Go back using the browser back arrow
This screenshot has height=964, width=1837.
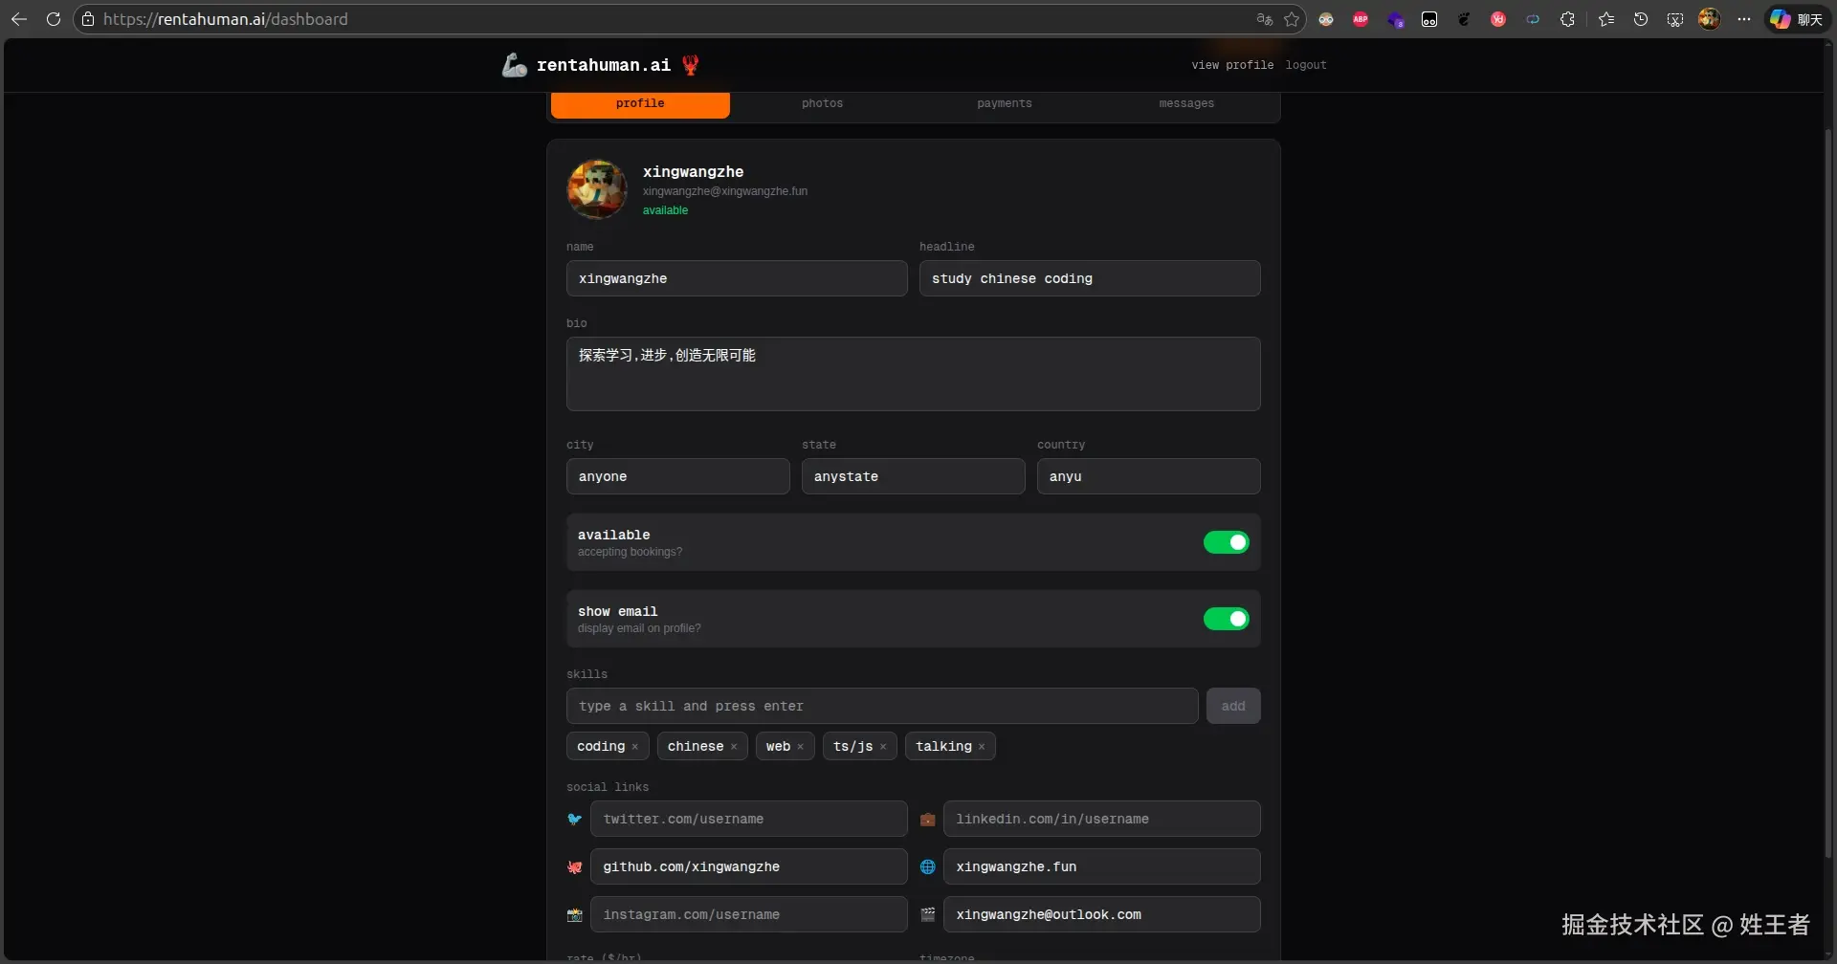18,19
